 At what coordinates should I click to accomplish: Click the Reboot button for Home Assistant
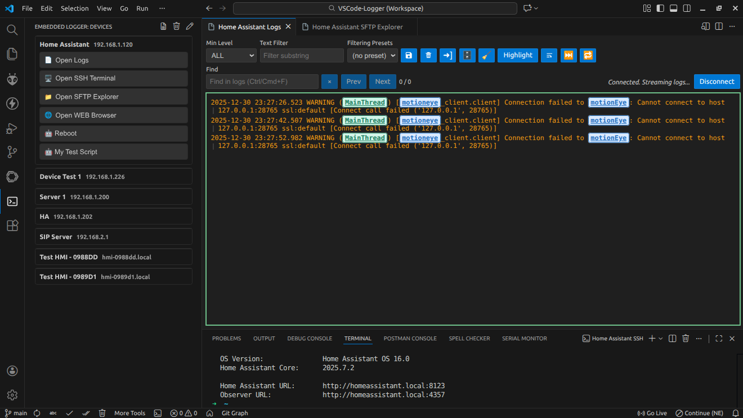pyautogui.click(x=113, y=133)
